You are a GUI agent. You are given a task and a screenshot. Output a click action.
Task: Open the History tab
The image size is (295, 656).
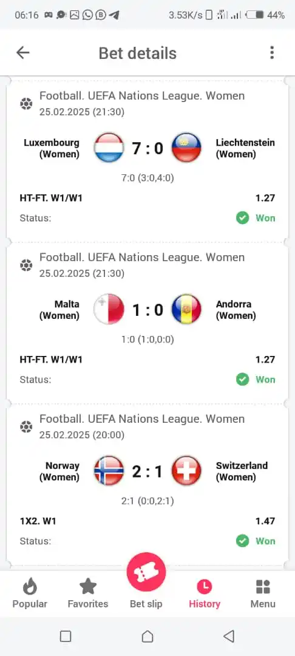coord(205,593)
